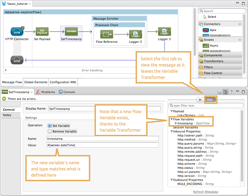Switch to the Configuration XML tab
The height and width of the screenshot is (196, 248).
(x=63, y=82)
